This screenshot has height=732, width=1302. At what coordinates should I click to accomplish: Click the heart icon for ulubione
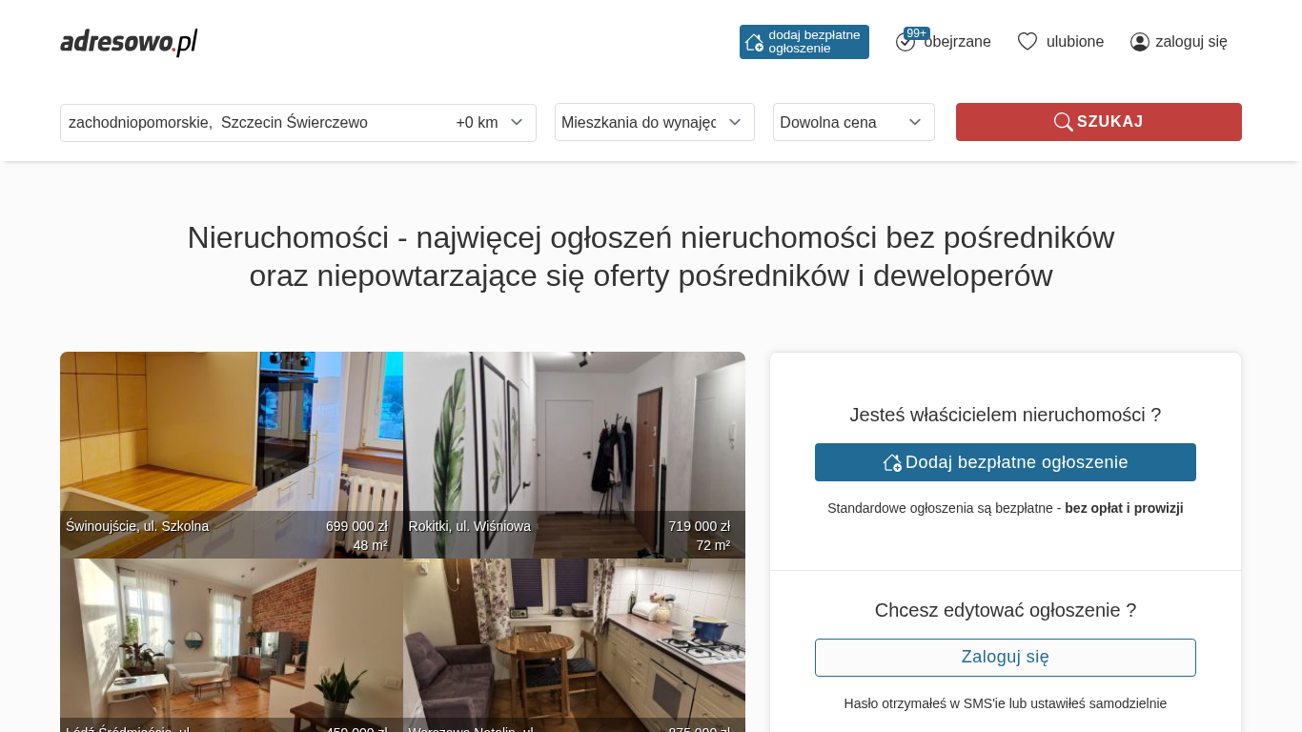[1027, 42]
